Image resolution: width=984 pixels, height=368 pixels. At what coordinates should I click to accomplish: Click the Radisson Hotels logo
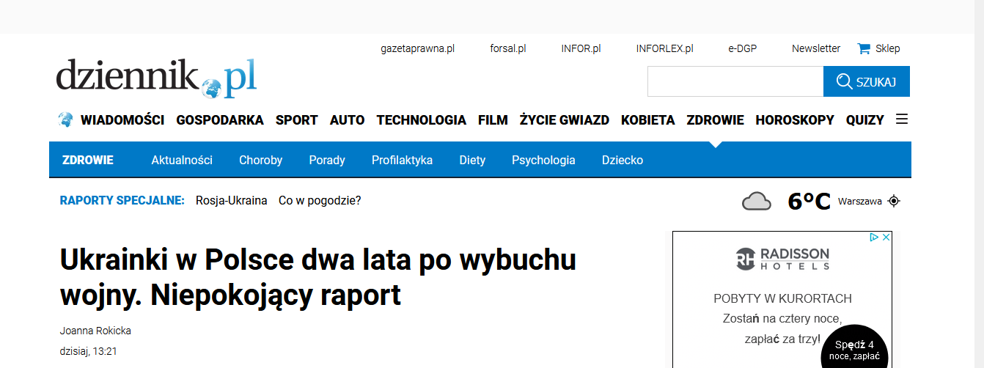(x=782, y=259)
